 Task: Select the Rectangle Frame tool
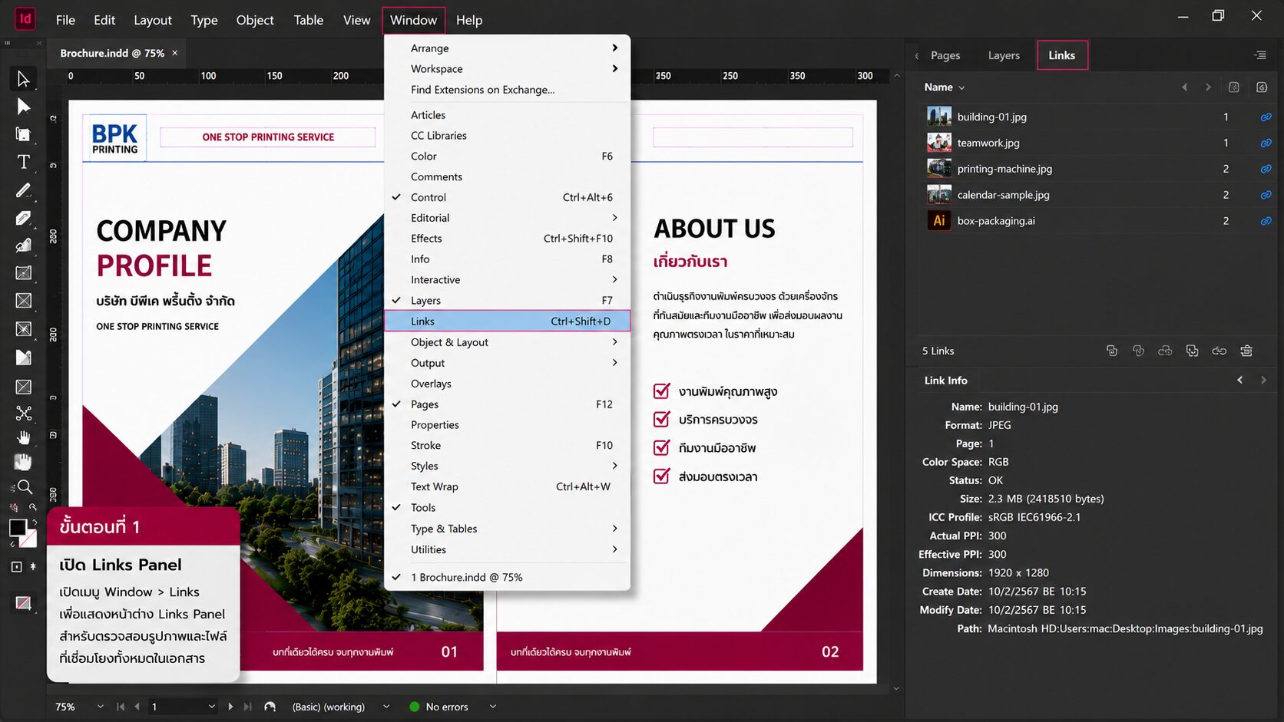click(23, 301)
